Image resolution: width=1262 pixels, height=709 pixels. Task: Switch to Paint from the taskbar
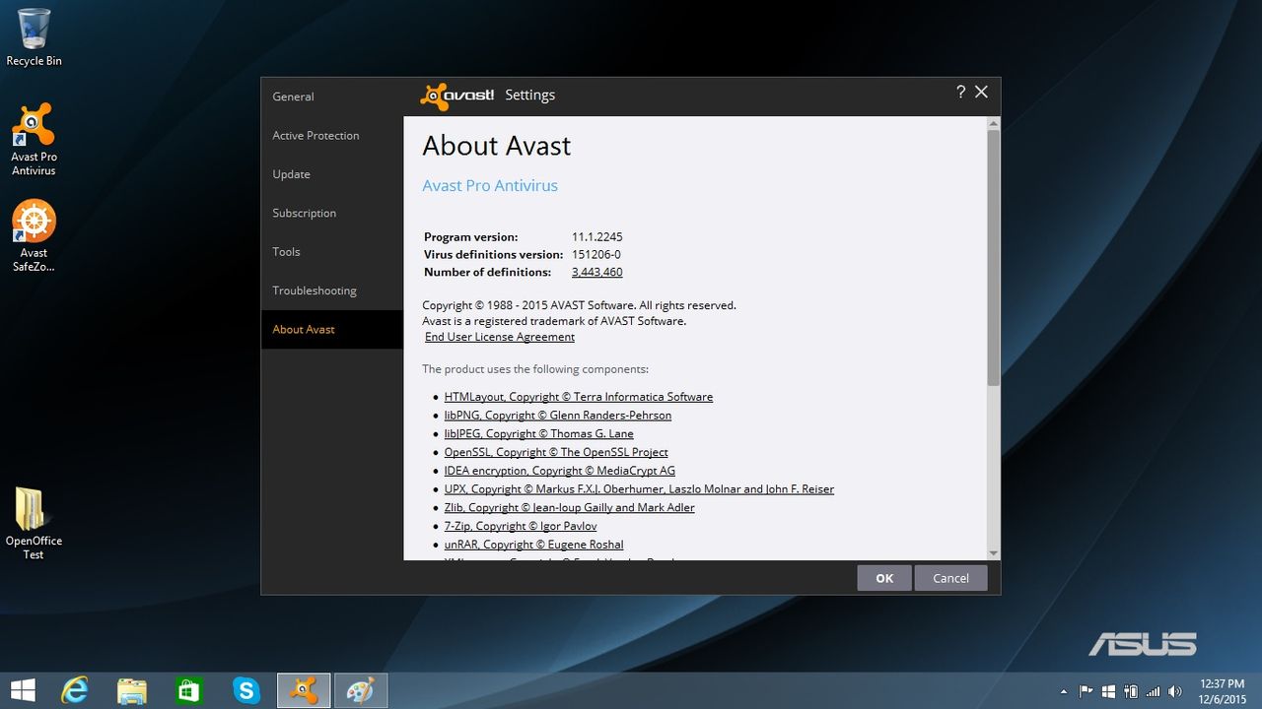[361, 690]
